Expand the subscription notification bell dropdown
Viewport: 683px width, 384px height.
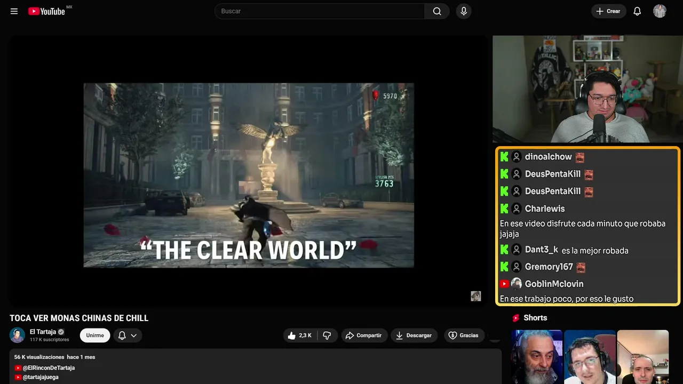[128, 335]
